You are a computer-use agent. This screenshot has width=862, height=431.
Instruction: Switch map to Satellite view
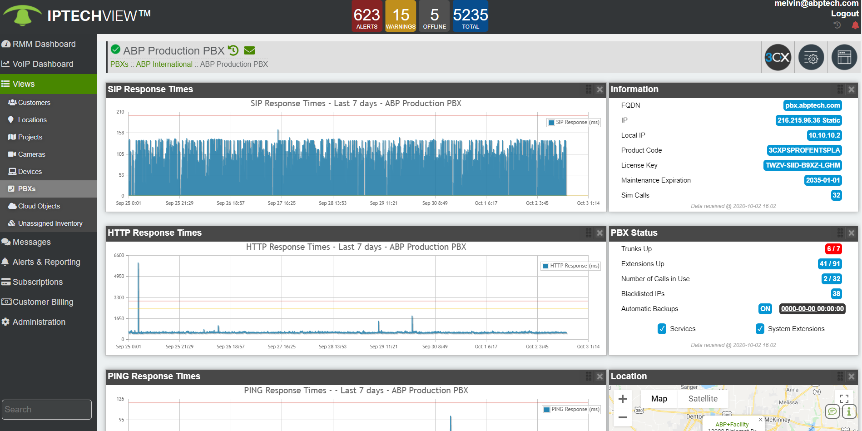click(703, 399)
